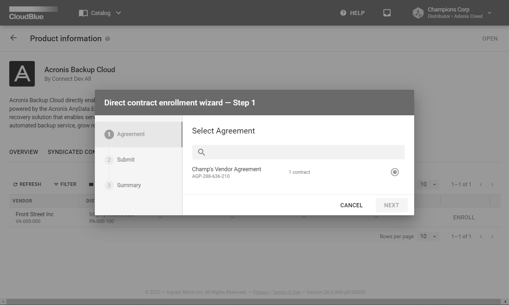509x305 pixels.
Task: Select Champ's Vendor Agreement radio button
Action: 395,172
